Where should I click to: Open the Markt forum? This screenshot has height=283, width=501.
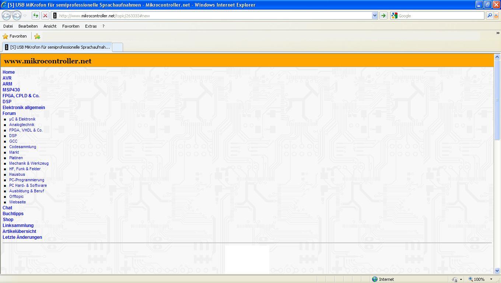click(x=14, y=152)
